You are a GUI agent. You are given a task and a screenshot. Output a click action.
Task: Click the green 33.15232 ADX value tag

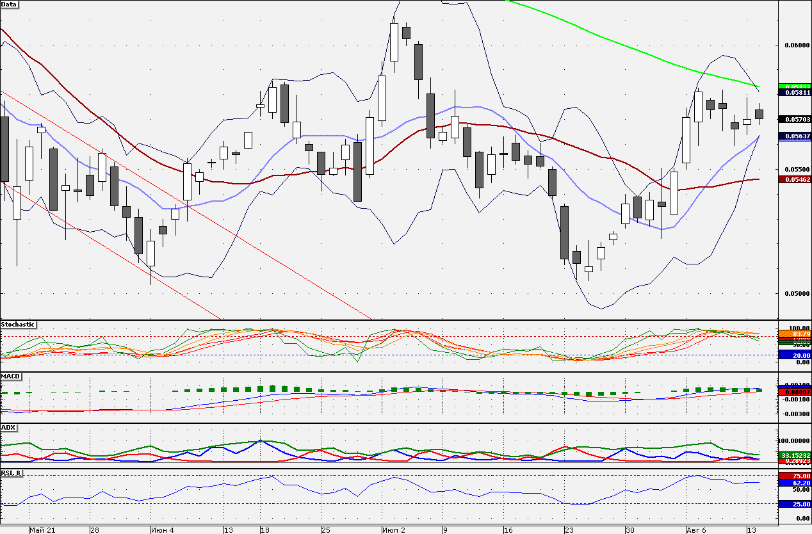[795, 455]
